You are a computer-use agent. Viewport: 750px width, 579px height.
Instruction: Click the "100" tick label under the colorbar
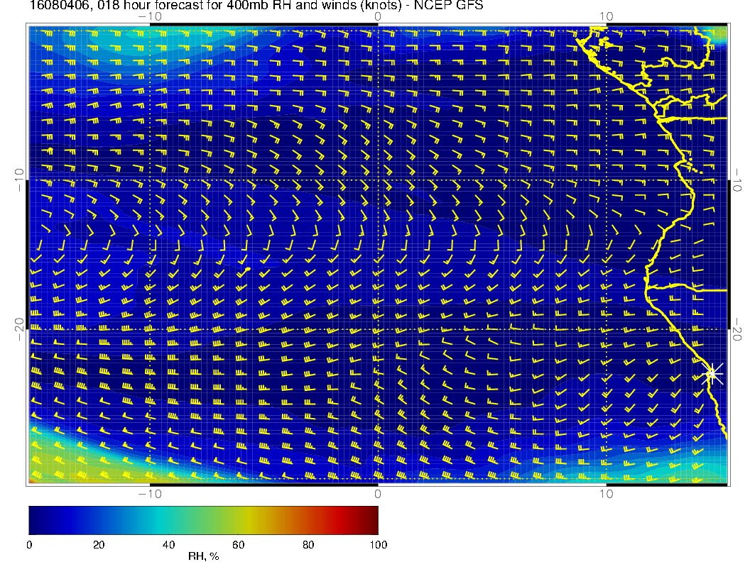coord(379,545)
